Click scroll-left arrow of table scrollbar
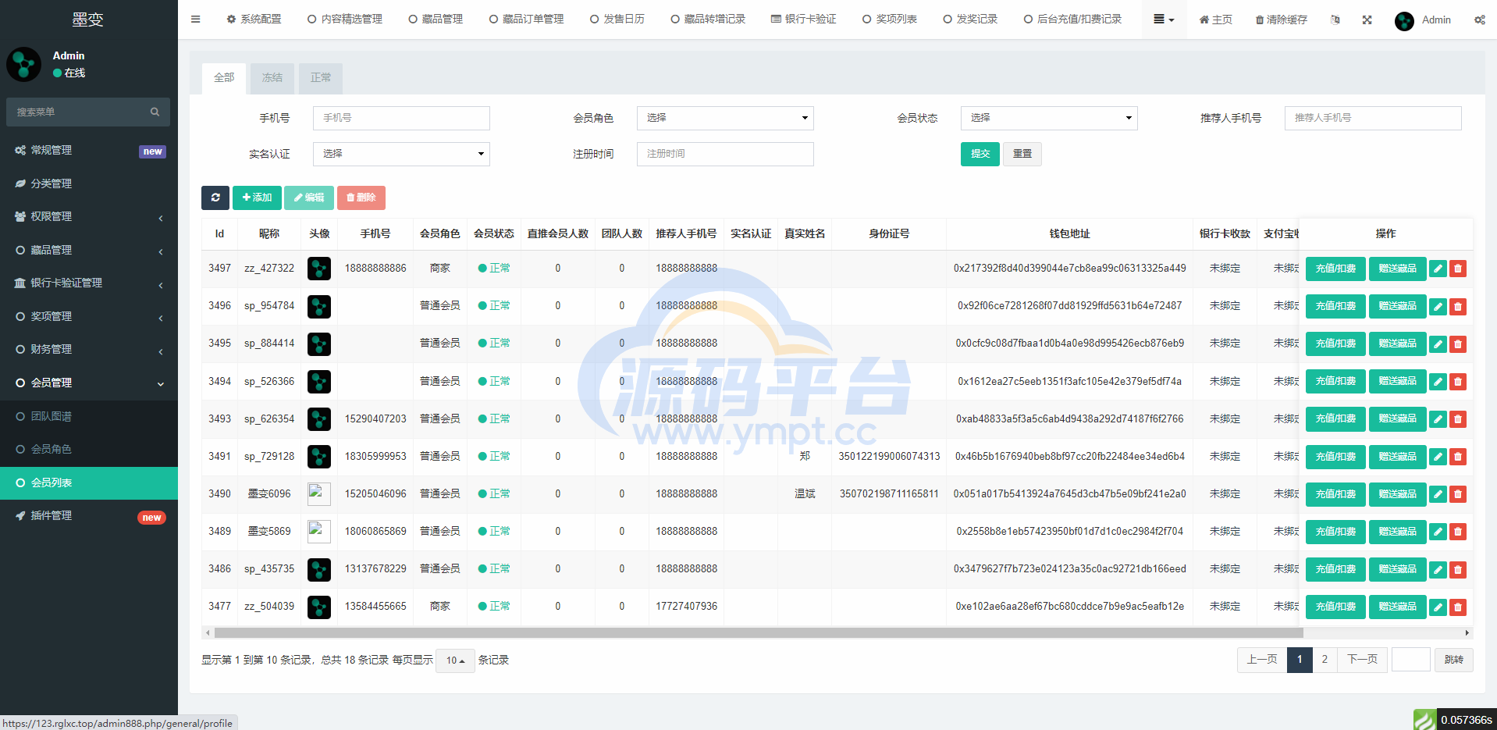The height and width of the screenshot is (730, 1497). coord(208,633)
